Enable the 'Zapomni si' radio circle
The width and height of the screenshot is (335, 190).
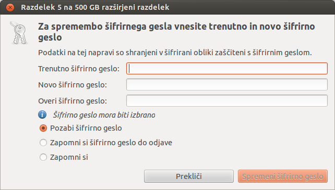[43, 157]
